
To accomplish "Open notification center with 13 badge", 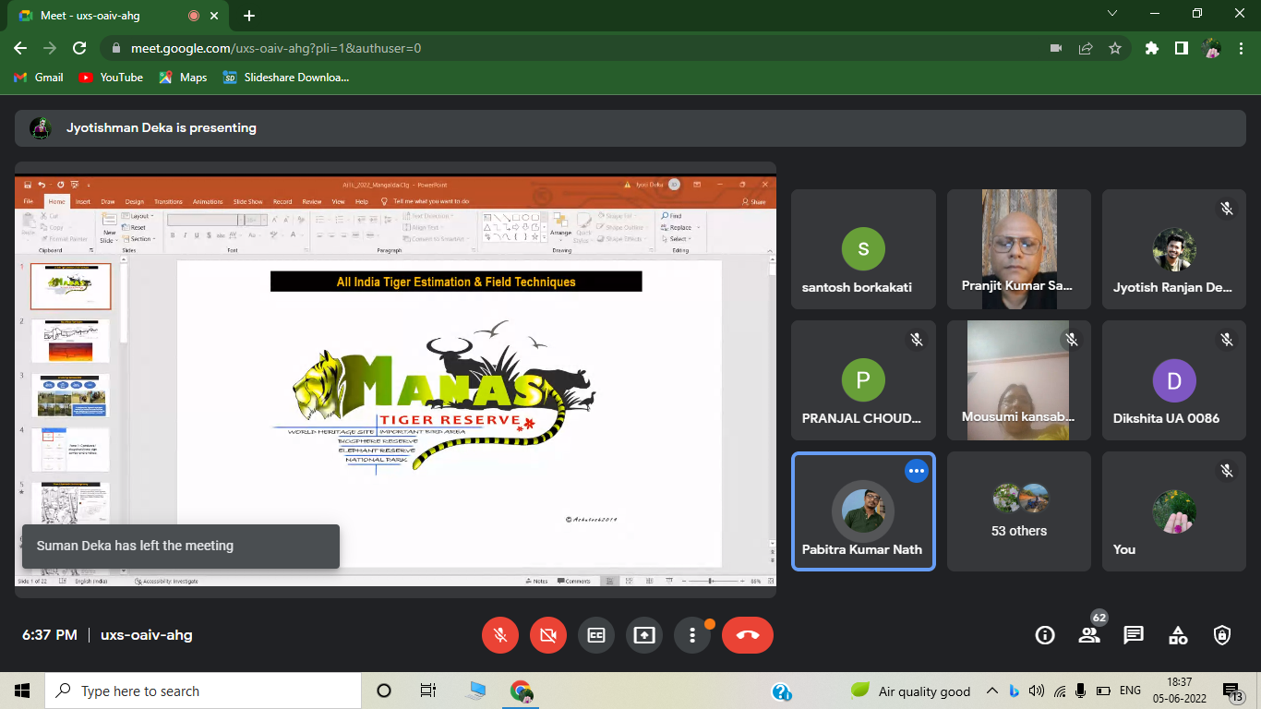I will click(1232, 691).
